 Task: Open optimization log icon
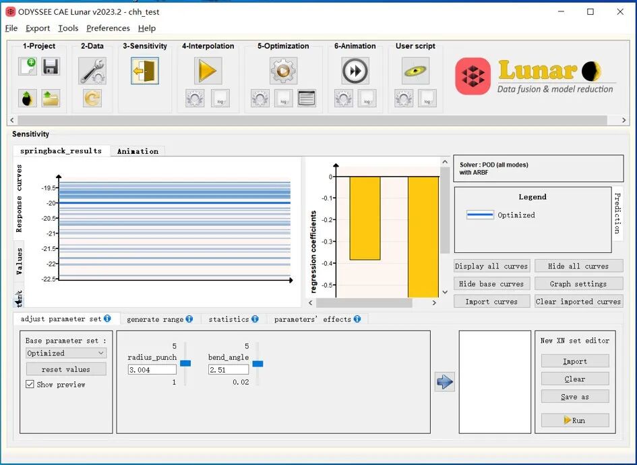click(x=284, y=98)
